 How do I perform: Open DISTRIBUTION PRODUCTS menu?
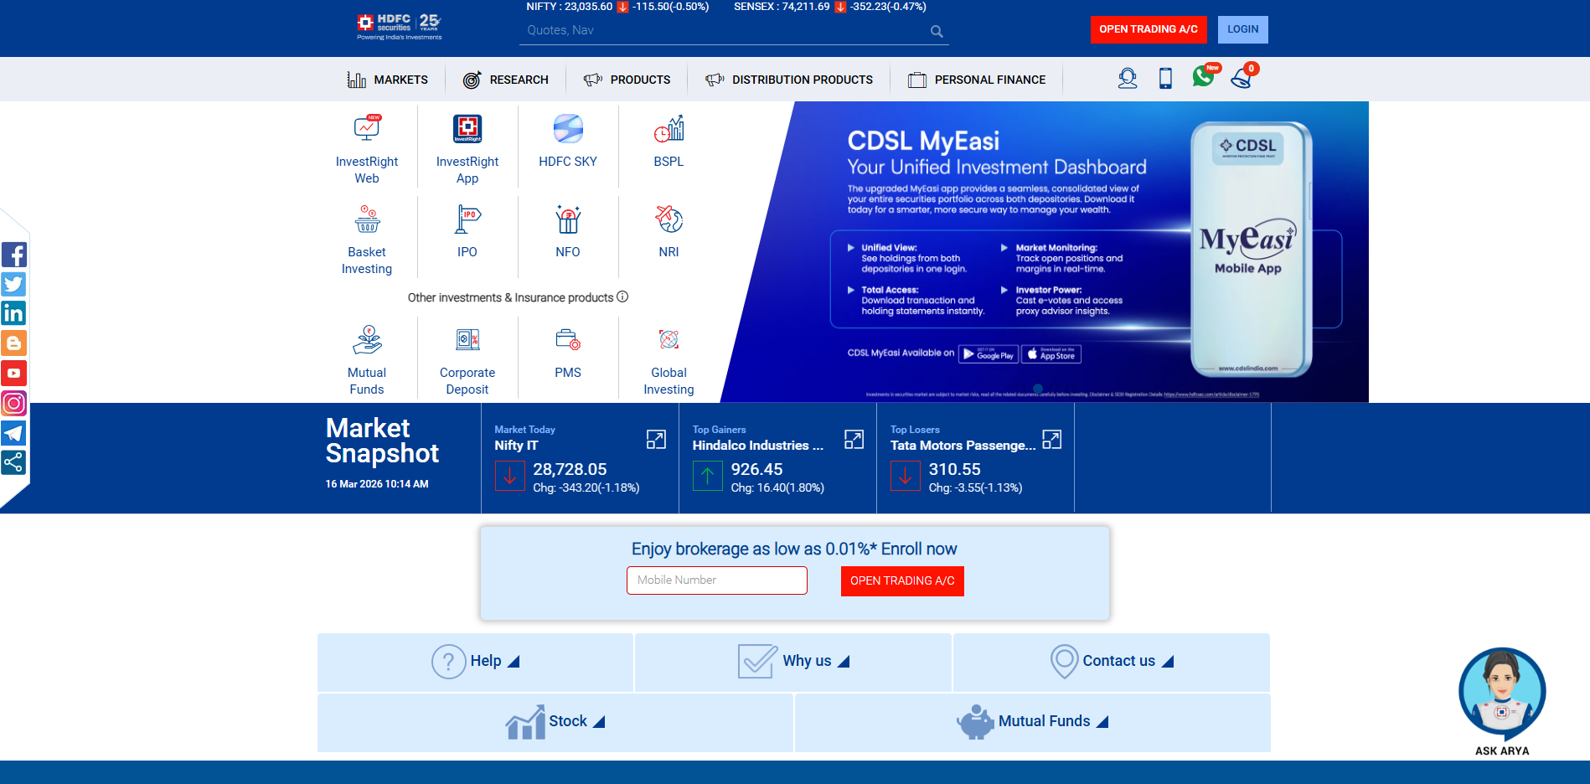pos(788,80)
